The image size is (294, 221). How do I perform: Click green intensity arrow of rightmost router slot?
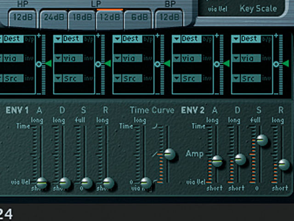pos(285,63)
